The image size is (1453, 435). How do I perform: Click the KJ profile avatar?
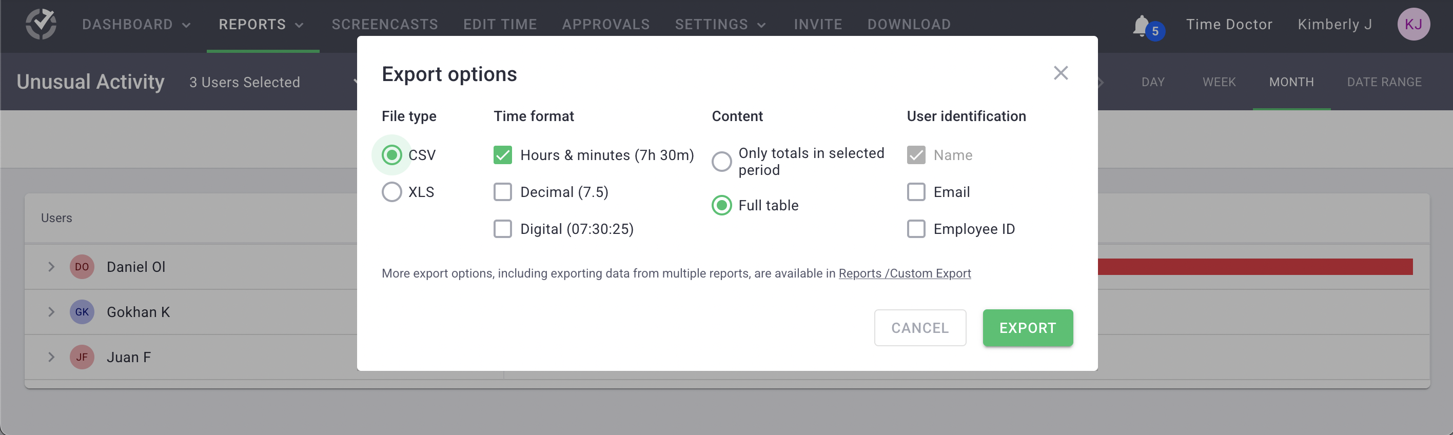1413,24
